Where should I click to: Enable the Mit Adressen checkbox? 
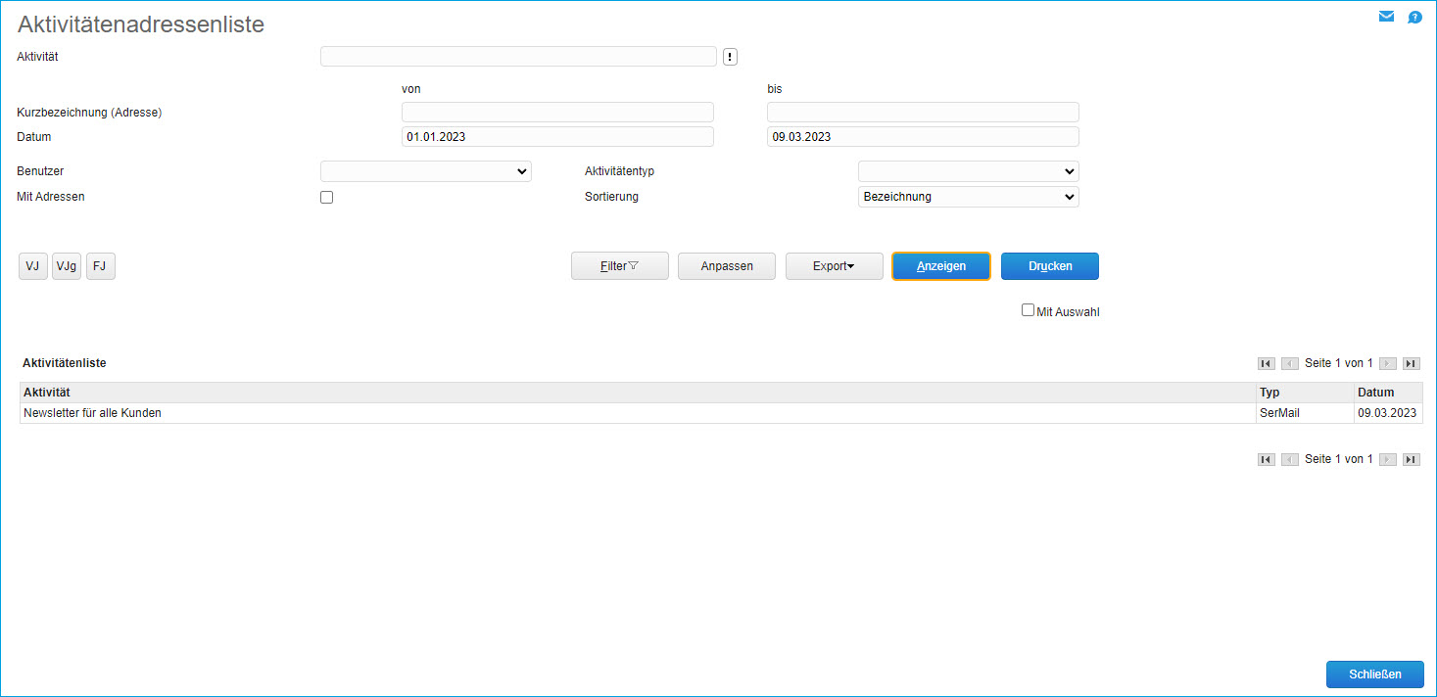pos(327,197)
